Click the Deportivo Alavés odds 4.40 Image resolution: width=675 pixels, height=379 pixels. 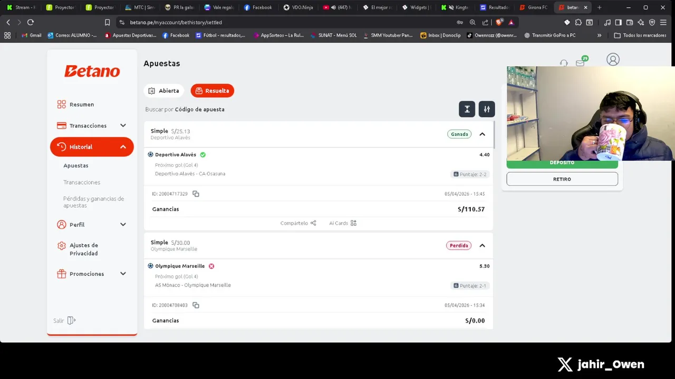point(484,155)
